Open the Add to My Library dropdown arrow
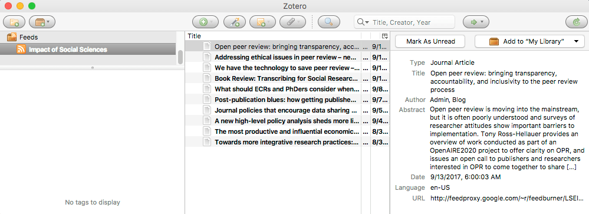 pos(577,41)
